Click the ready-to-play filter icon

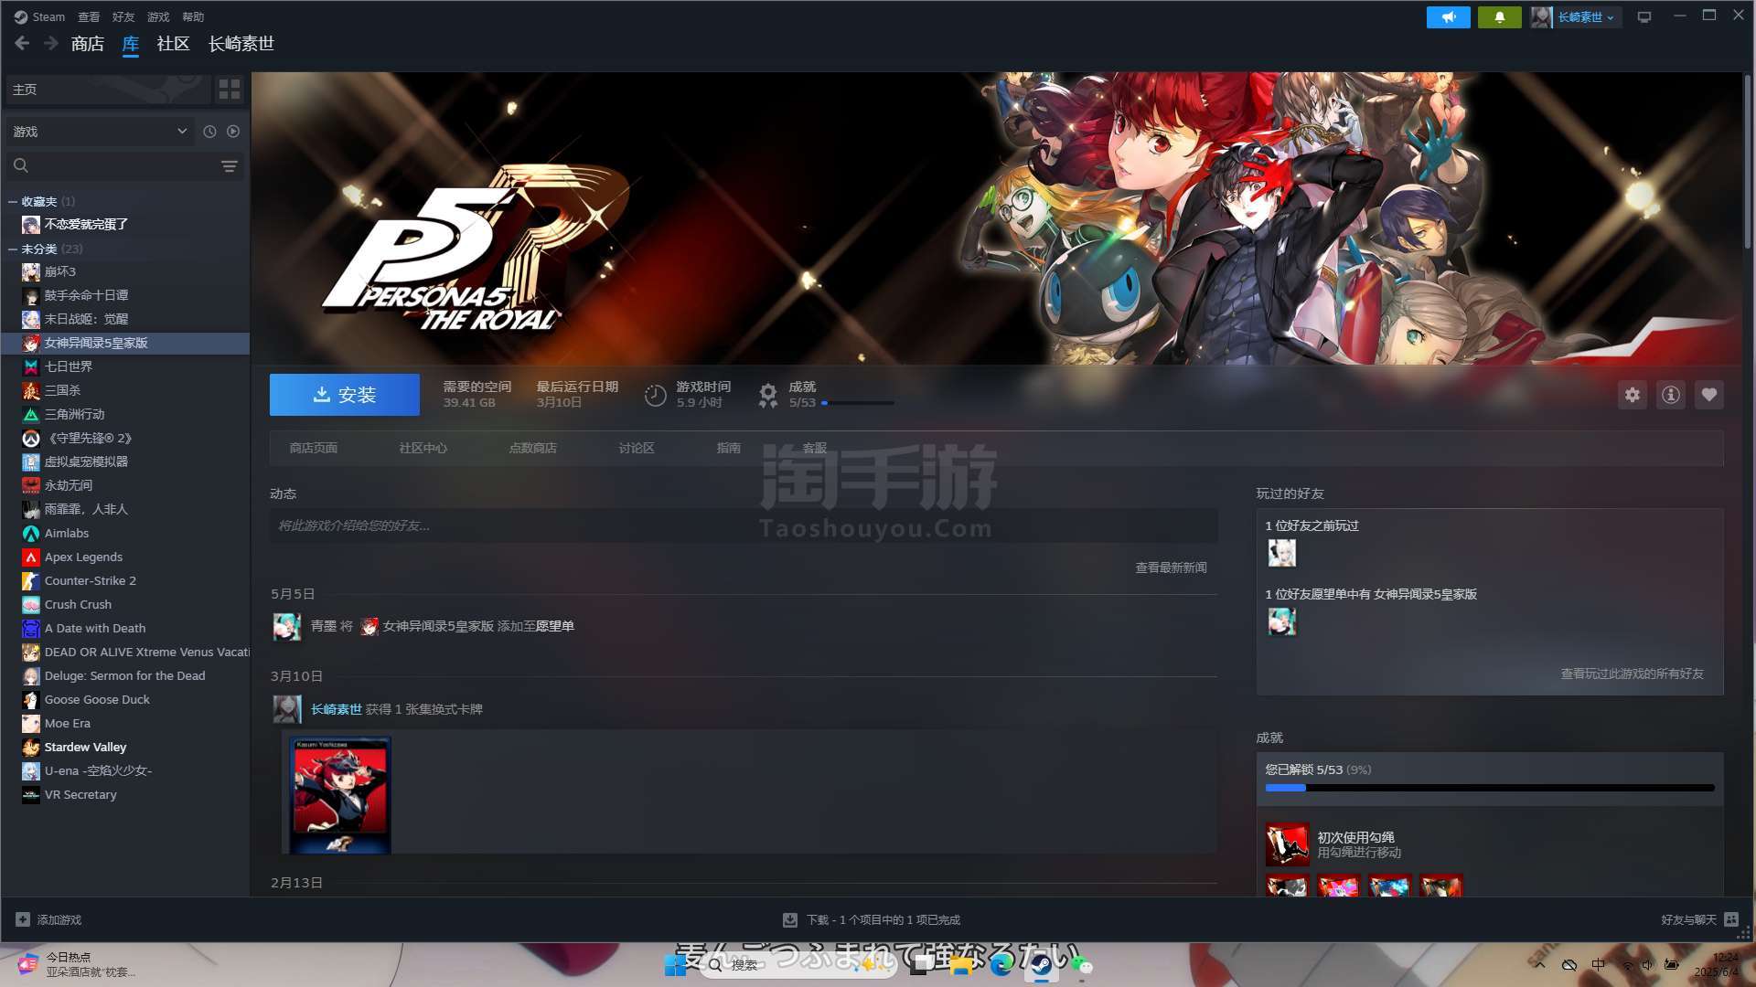(233, 132)
